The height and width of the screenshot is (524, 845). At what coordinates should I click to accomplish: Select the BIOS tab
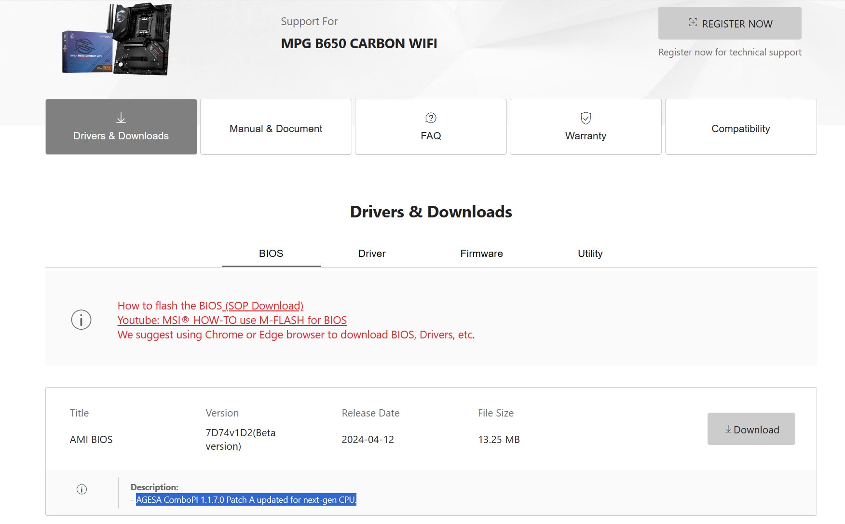pos(271,254)
